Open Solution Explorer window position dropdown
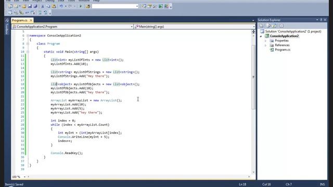Viewport: 333px width, 187px height. tap(317, 20)
